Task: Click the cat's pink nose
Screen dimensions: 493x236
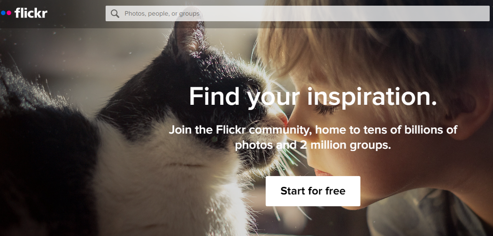Action: [x=283, y=118]
